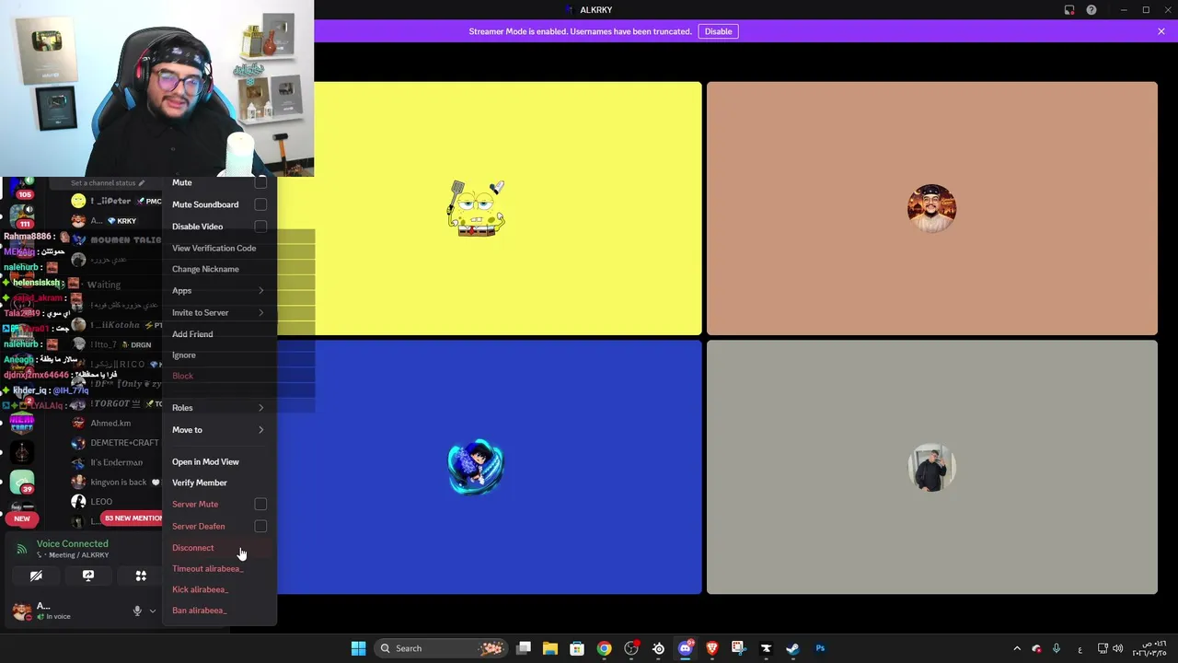Screen dimensions: 1178x663
Task: Open Brave browser from taskbar
Action: point(711,648)
